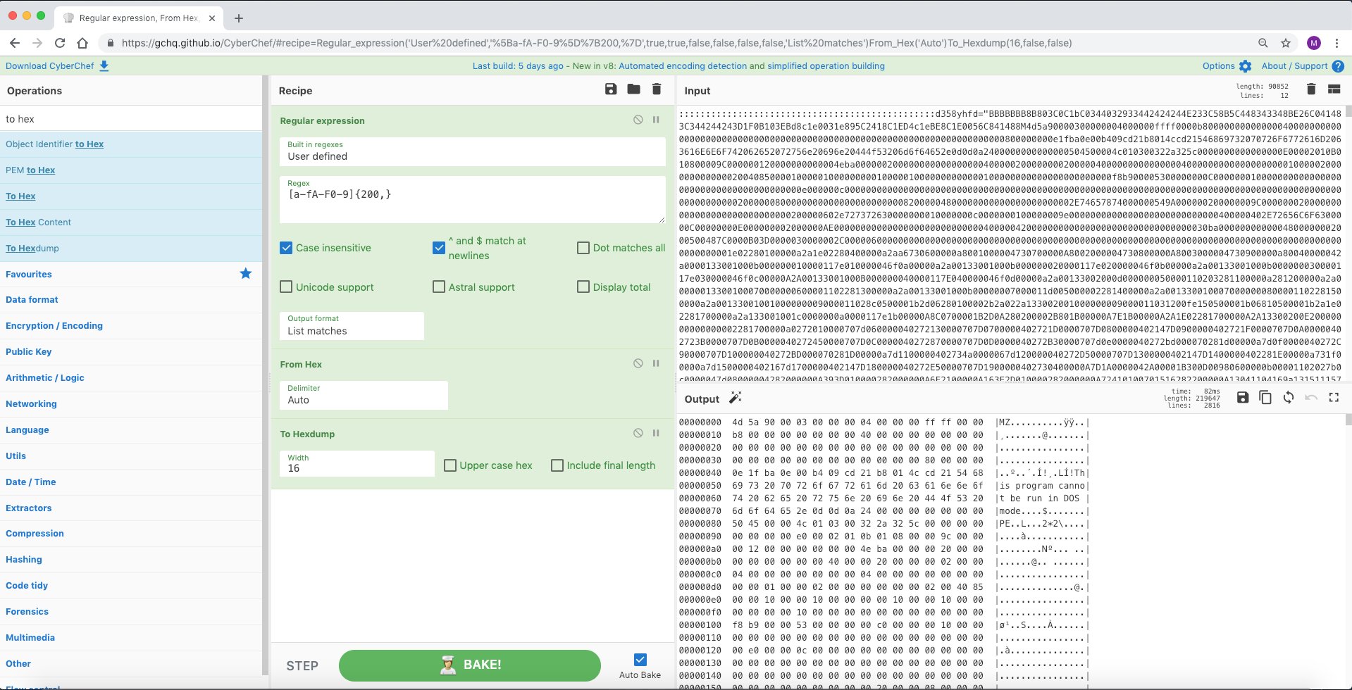Set breakpoint on From Hex operation

(656, 363)
